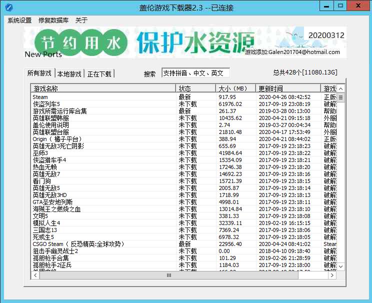Click the app logo icon in title bar

click(x=8, y=7)
